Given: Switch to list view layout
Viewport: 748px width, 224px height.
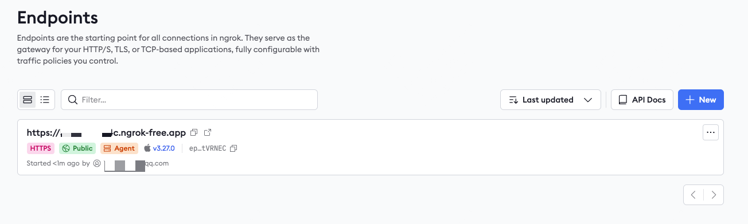Looking at the screenshot, I should tap(45, 100).
